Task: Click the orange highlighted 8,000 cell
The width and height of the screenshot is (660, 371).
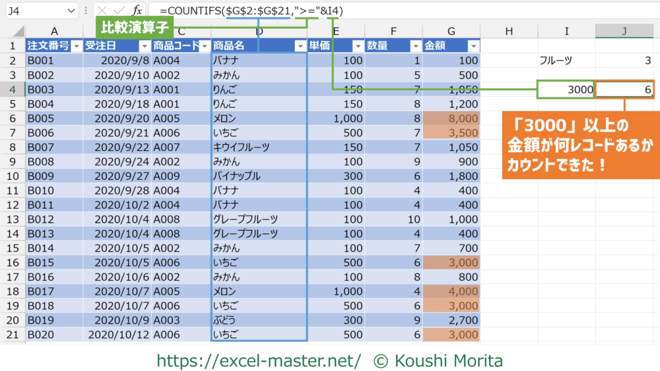Action: pyautogui.click(x=451, y=119)
